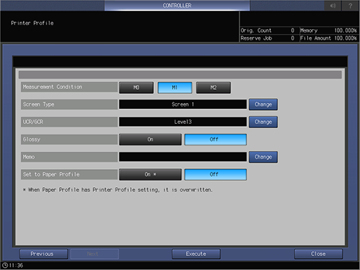Click the speaker sound icon
The image size is (360, 270).
[333, 6]
